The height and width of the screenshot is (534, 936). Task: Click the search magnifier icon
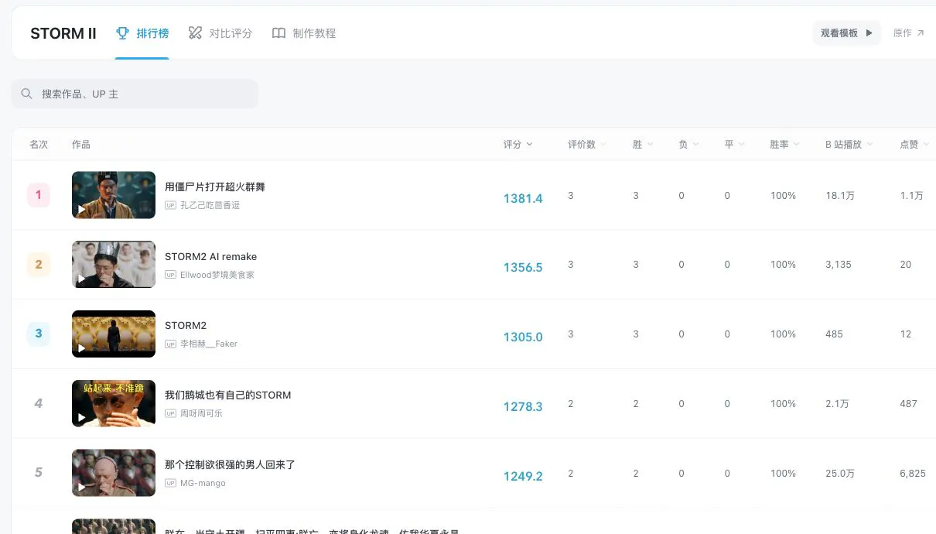(27, 94)
